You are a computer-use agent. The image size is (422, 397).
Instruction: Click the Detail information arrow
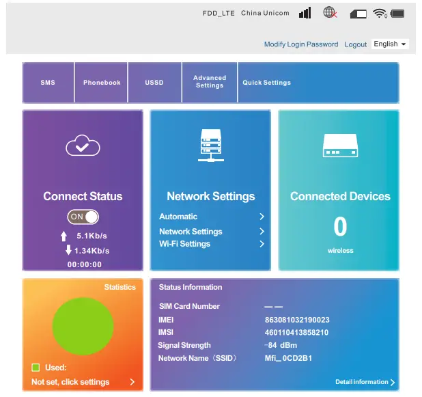click(393, 382)
